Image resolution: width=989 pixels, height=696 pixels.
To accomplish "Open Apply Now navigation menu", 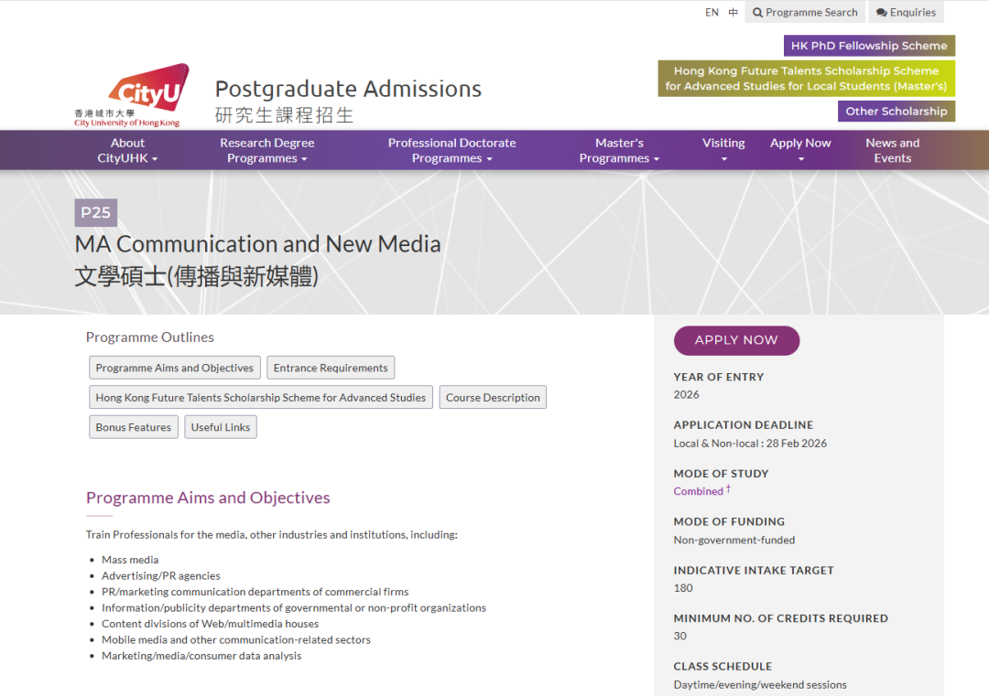I will (x=800, y=150).
